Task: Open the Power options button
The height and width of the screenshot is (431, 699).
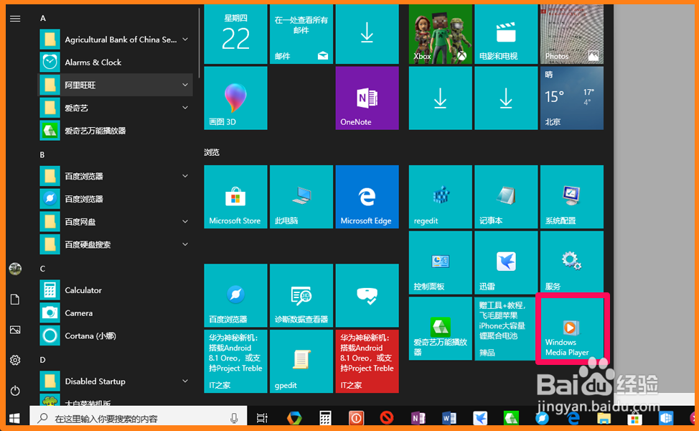Action: [15, 390]
